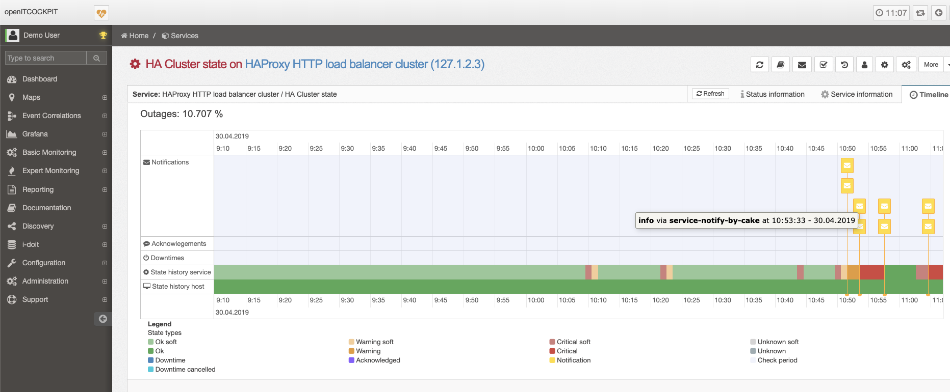Click the topmost yellow notification envelope marker
Screen dimensions: 950x392
pos(847,165)
